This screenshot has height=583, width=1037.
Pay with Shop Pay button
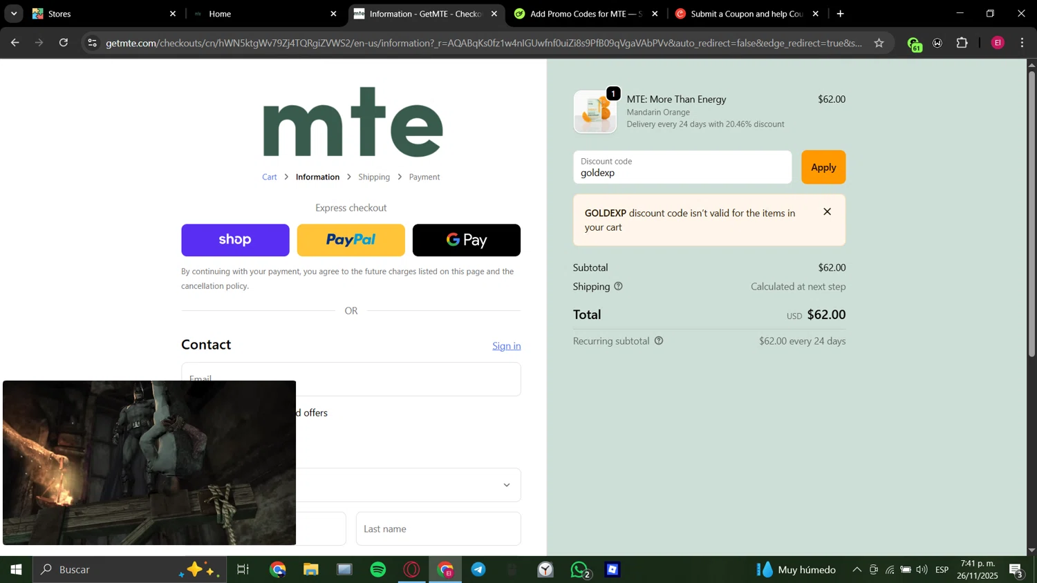(x=235, y=240)
